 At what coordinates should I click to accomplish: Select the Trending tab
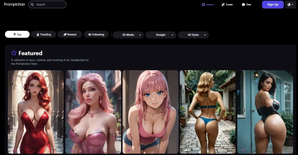(x=44, y=35)
